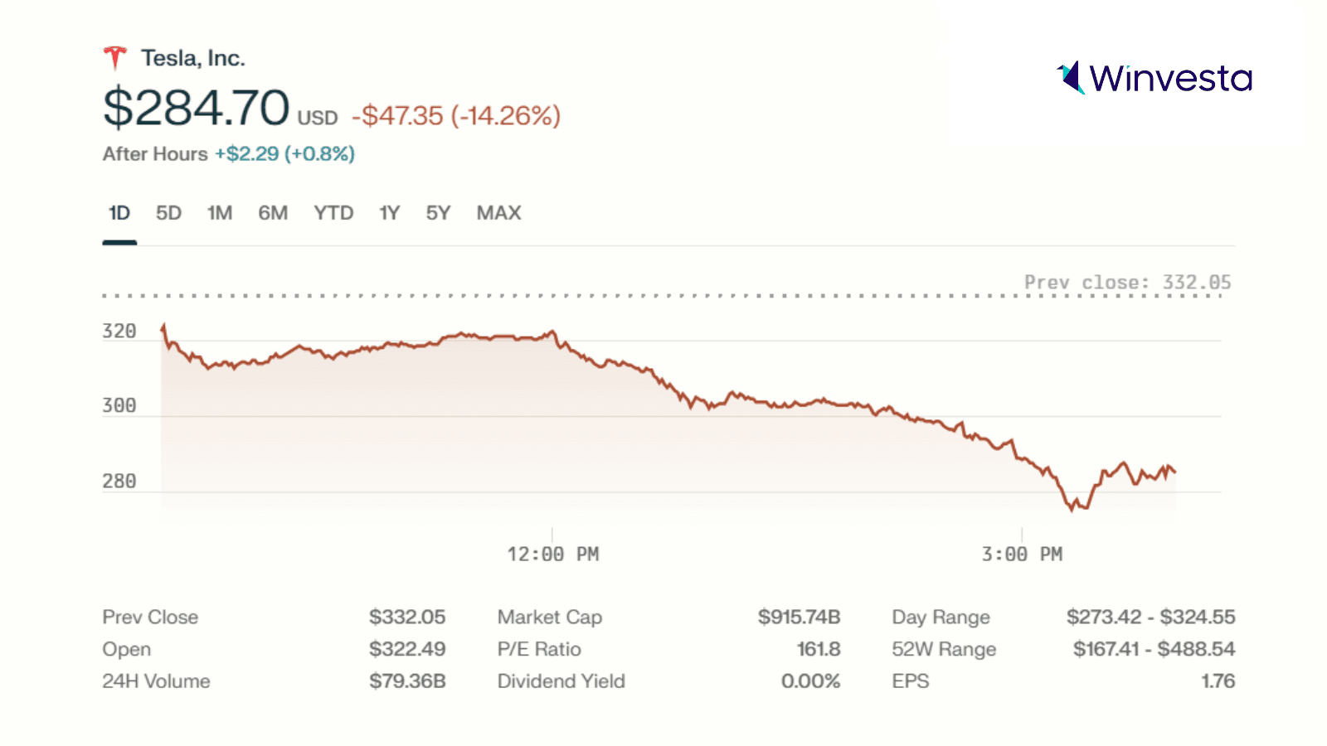The image size is (1327, 746).
Task: Select the 1D time range tab
Action: tap(119, 213)
